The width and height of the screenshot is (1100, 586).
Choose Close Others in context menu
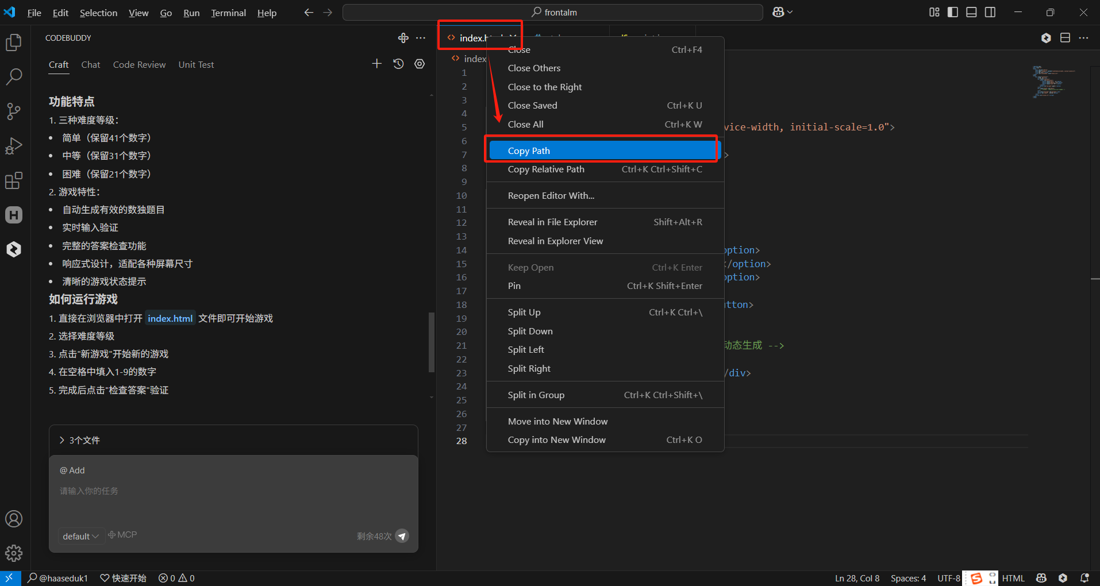[x=605, y=68]
